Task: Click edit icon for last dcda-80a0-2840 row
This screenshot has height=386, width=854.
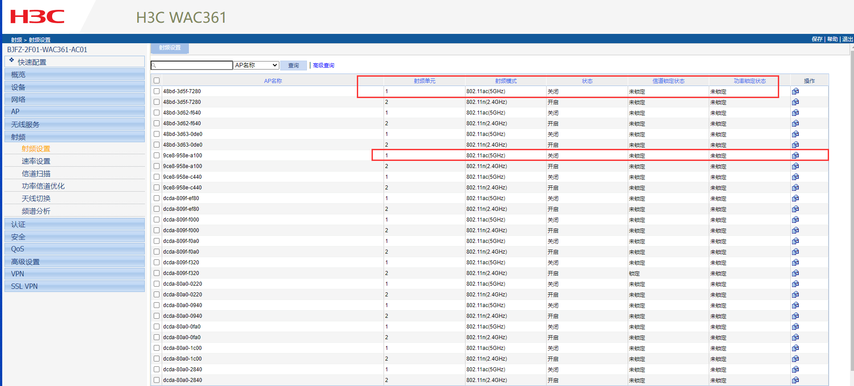Action: (795, 380)
